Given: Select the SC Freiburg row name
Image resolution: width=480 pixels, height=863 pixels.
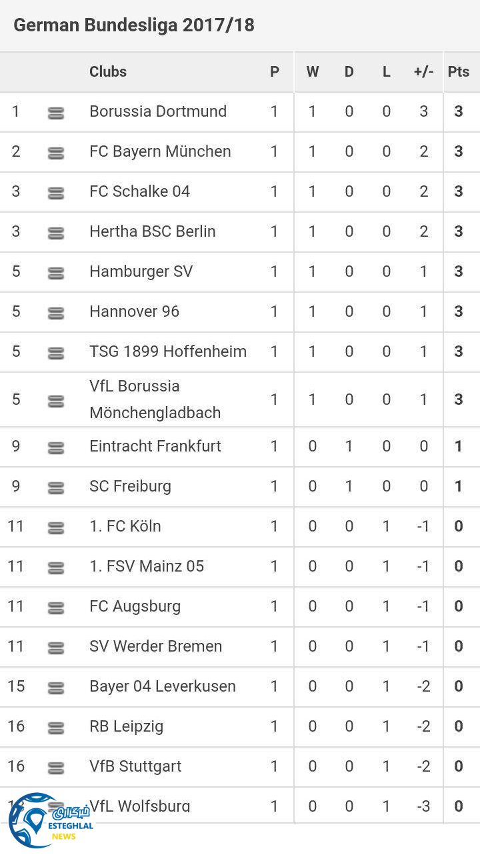Looking at the screenshot, I should coord(130,486).
